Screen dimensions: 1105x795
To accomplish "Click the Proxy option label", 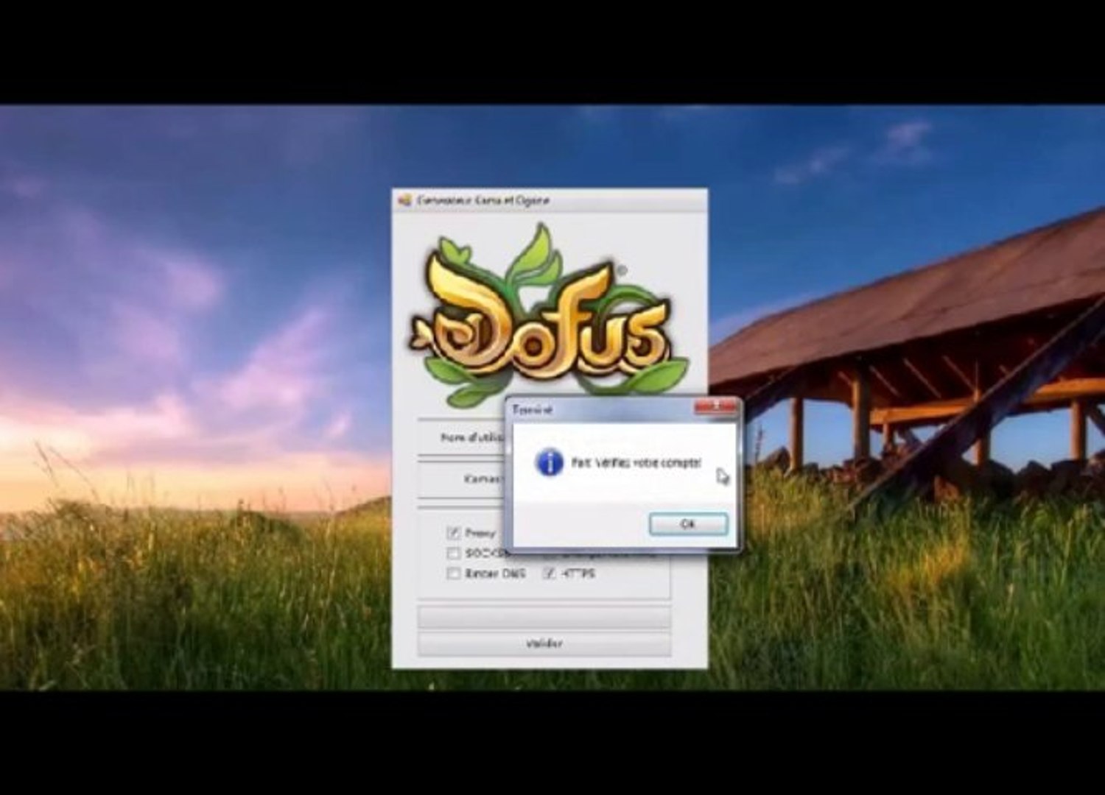I will pos(480,532).
